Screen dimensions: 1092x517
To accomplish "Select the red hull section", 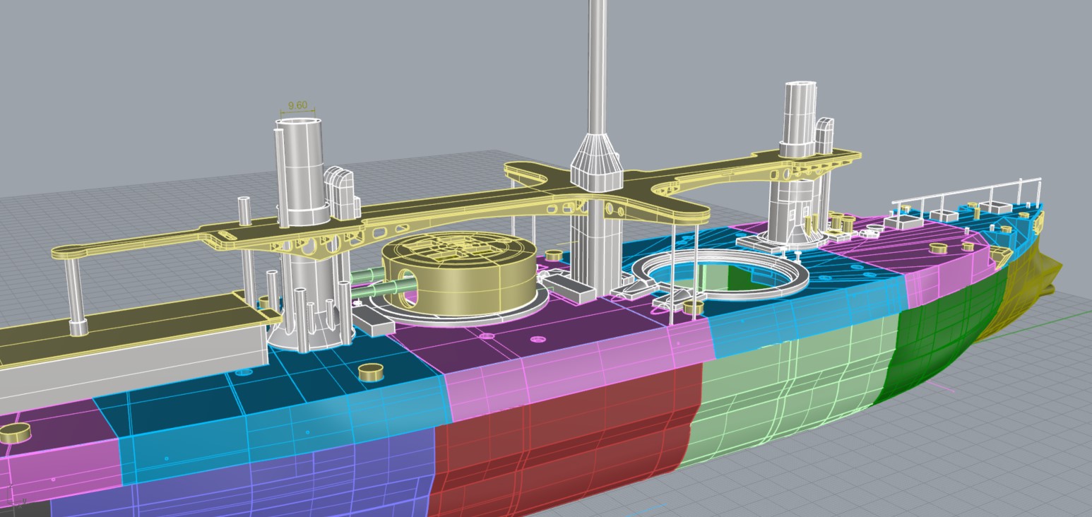I will point(565,438).
